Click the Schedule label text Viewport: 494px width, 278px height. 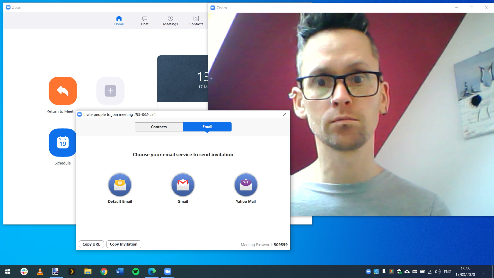click(63, 163)
